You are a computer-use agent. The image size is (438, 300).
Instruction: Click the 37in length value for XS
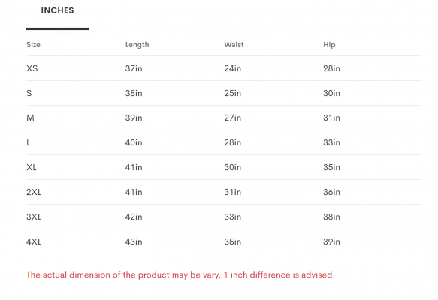134,68
